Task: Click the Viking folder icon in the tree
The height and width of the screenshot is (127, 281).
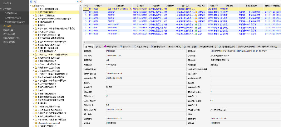Action: pyautogui.click(x=36, y=123)
